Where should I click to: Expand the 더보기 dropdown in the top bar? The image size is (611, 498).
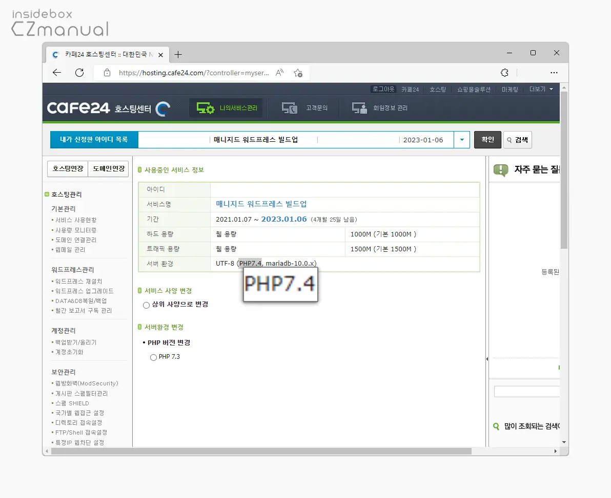pyautogui.click(x=541, y=89)
